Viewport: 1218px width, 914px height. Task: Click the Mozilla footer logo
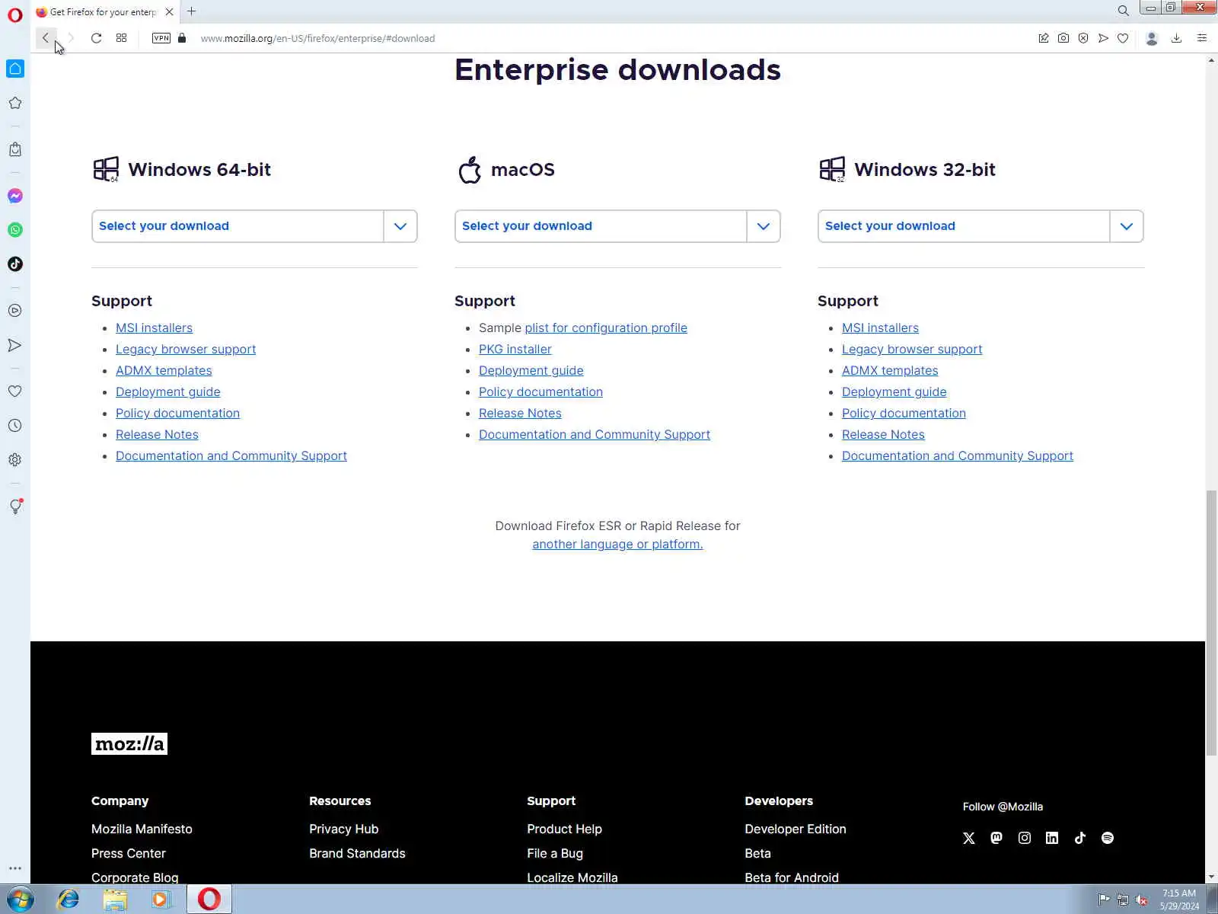[x=129, y=743]
